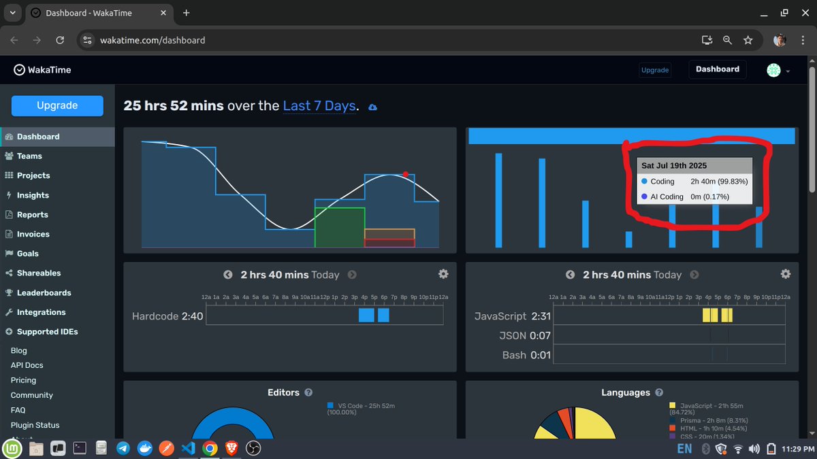
Task: Open the Blog link
Action: coord(19,351)
